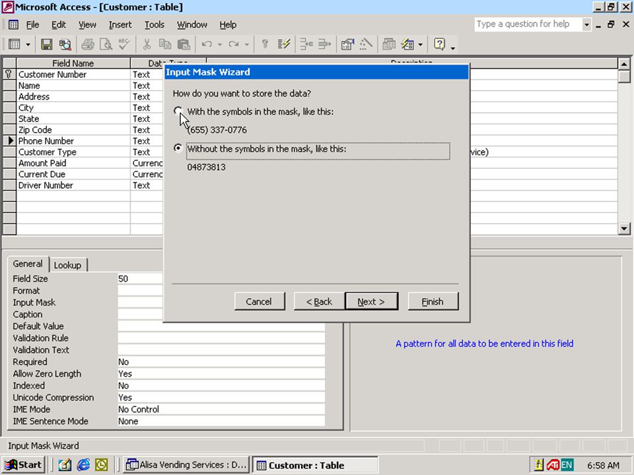The image size is (634, 475).
Task: Click the IME Mode property value
Action: (x=221, y=409)
